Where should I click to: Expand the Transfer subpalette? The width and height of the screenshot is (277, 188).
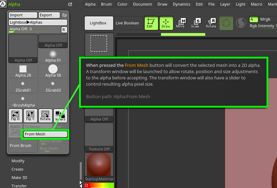[x=19, y=186]
